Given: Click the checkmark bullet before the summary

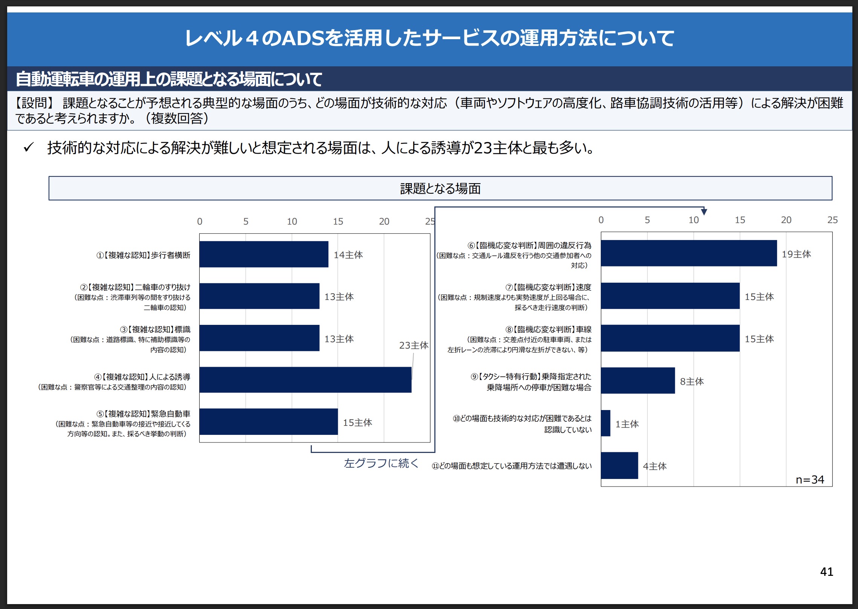Looking at the screenshot, I should 29,147.
